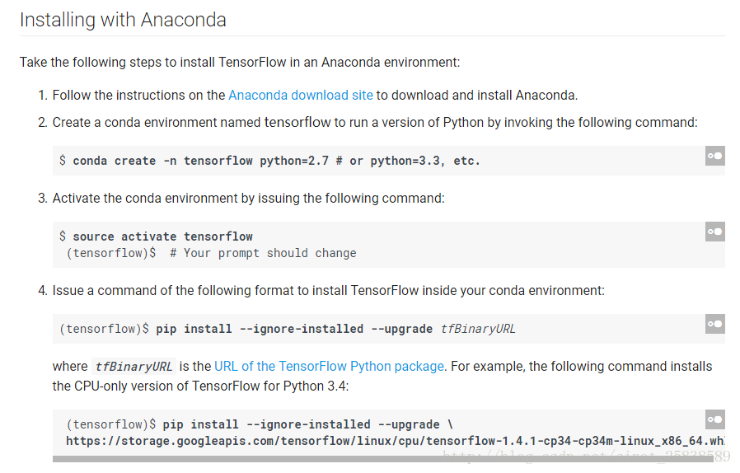Toggle the theme icon on source activate block
740x473 pixels.
click(x=715, y=232)
